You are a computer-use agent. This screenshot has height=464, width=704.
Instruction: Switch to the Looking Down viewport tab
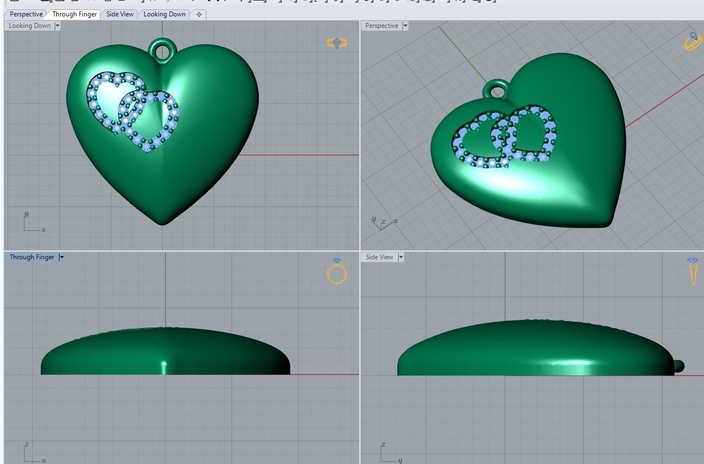(x=164, y=14)
